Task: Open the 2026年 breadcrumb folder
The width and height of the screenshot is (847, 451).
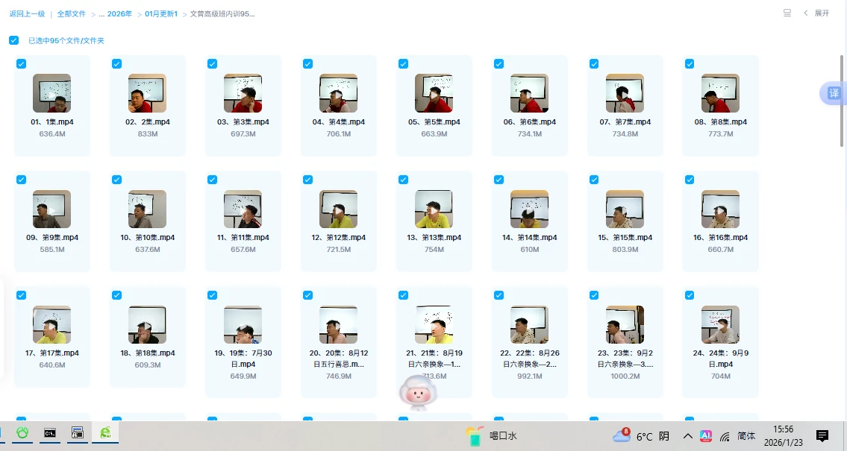Action: [120, 14]
